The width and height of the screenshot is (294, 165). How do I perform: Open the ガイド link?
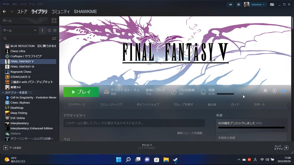tap(235, 105)
